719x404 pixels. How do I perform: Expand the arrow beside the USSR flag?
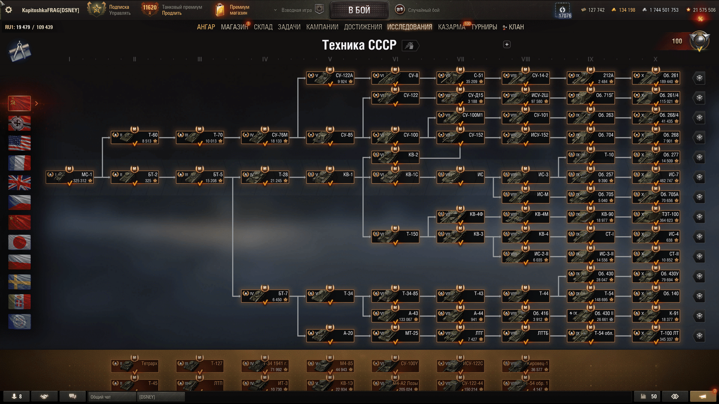[36, 103]
